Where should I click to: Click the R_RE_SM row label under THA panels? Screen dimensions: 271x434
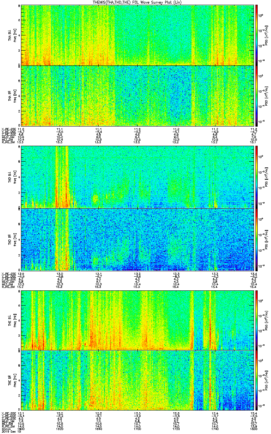[x=8, y=142]
